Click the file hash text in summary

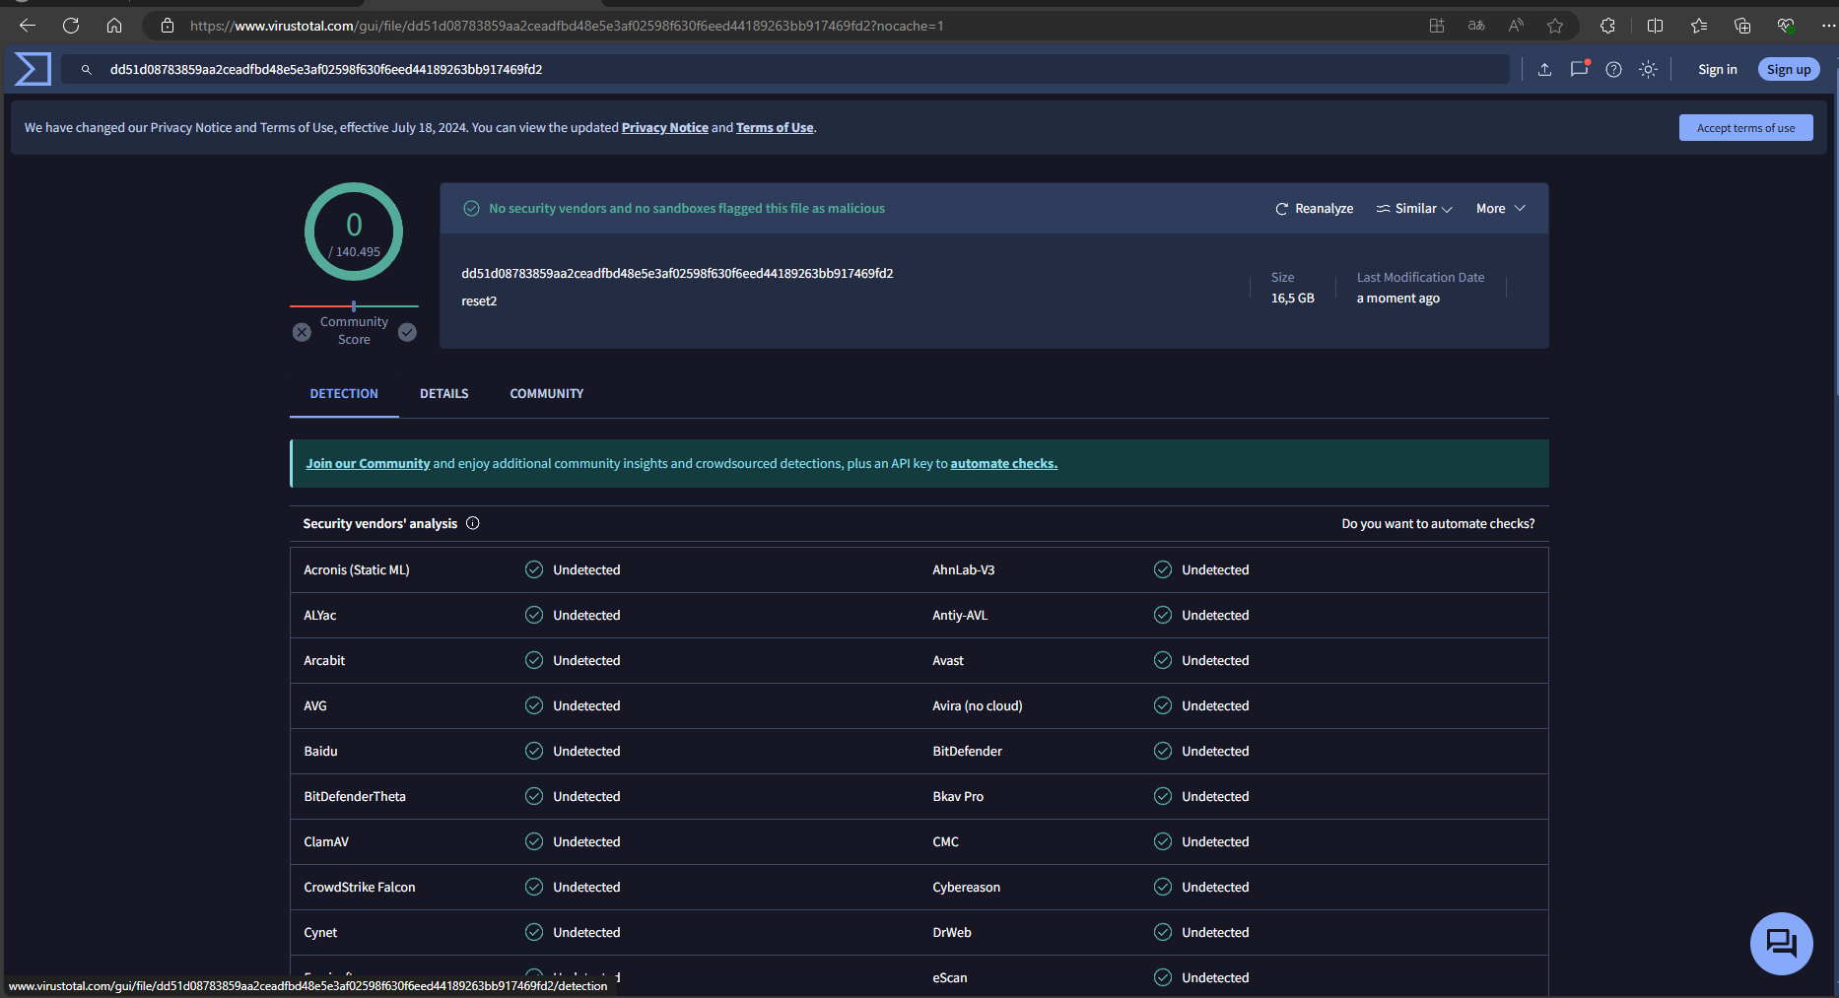pyautogui.click(x=677, y=273)
